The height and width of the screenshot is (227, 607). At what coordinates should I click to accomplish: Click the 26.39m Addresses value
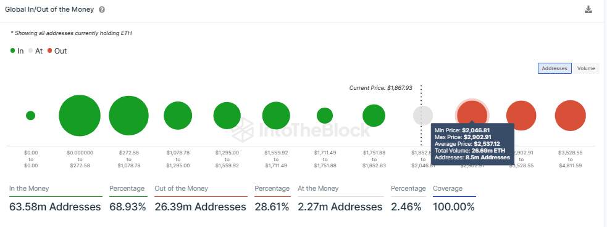coord(201,207)
